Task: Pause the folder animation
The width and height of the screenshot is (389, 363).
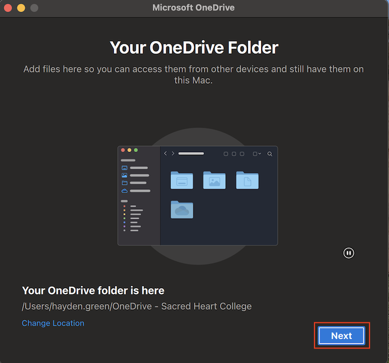Action: (348, 253)
